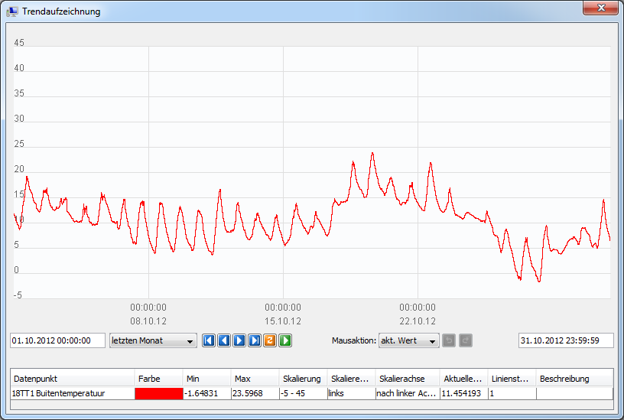Click the Skalierung column header
Viewport: 624px width, 420px height.
(x=303, y=379)
